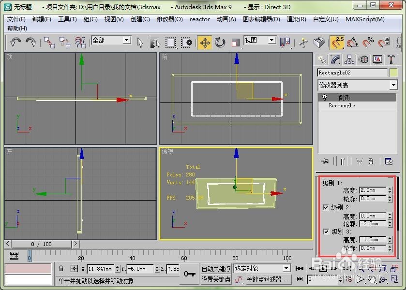The width and height of the screenshot is (406, 290).
Task: Click Remove Modifier trash icon
Action: (x=371, y=161)
